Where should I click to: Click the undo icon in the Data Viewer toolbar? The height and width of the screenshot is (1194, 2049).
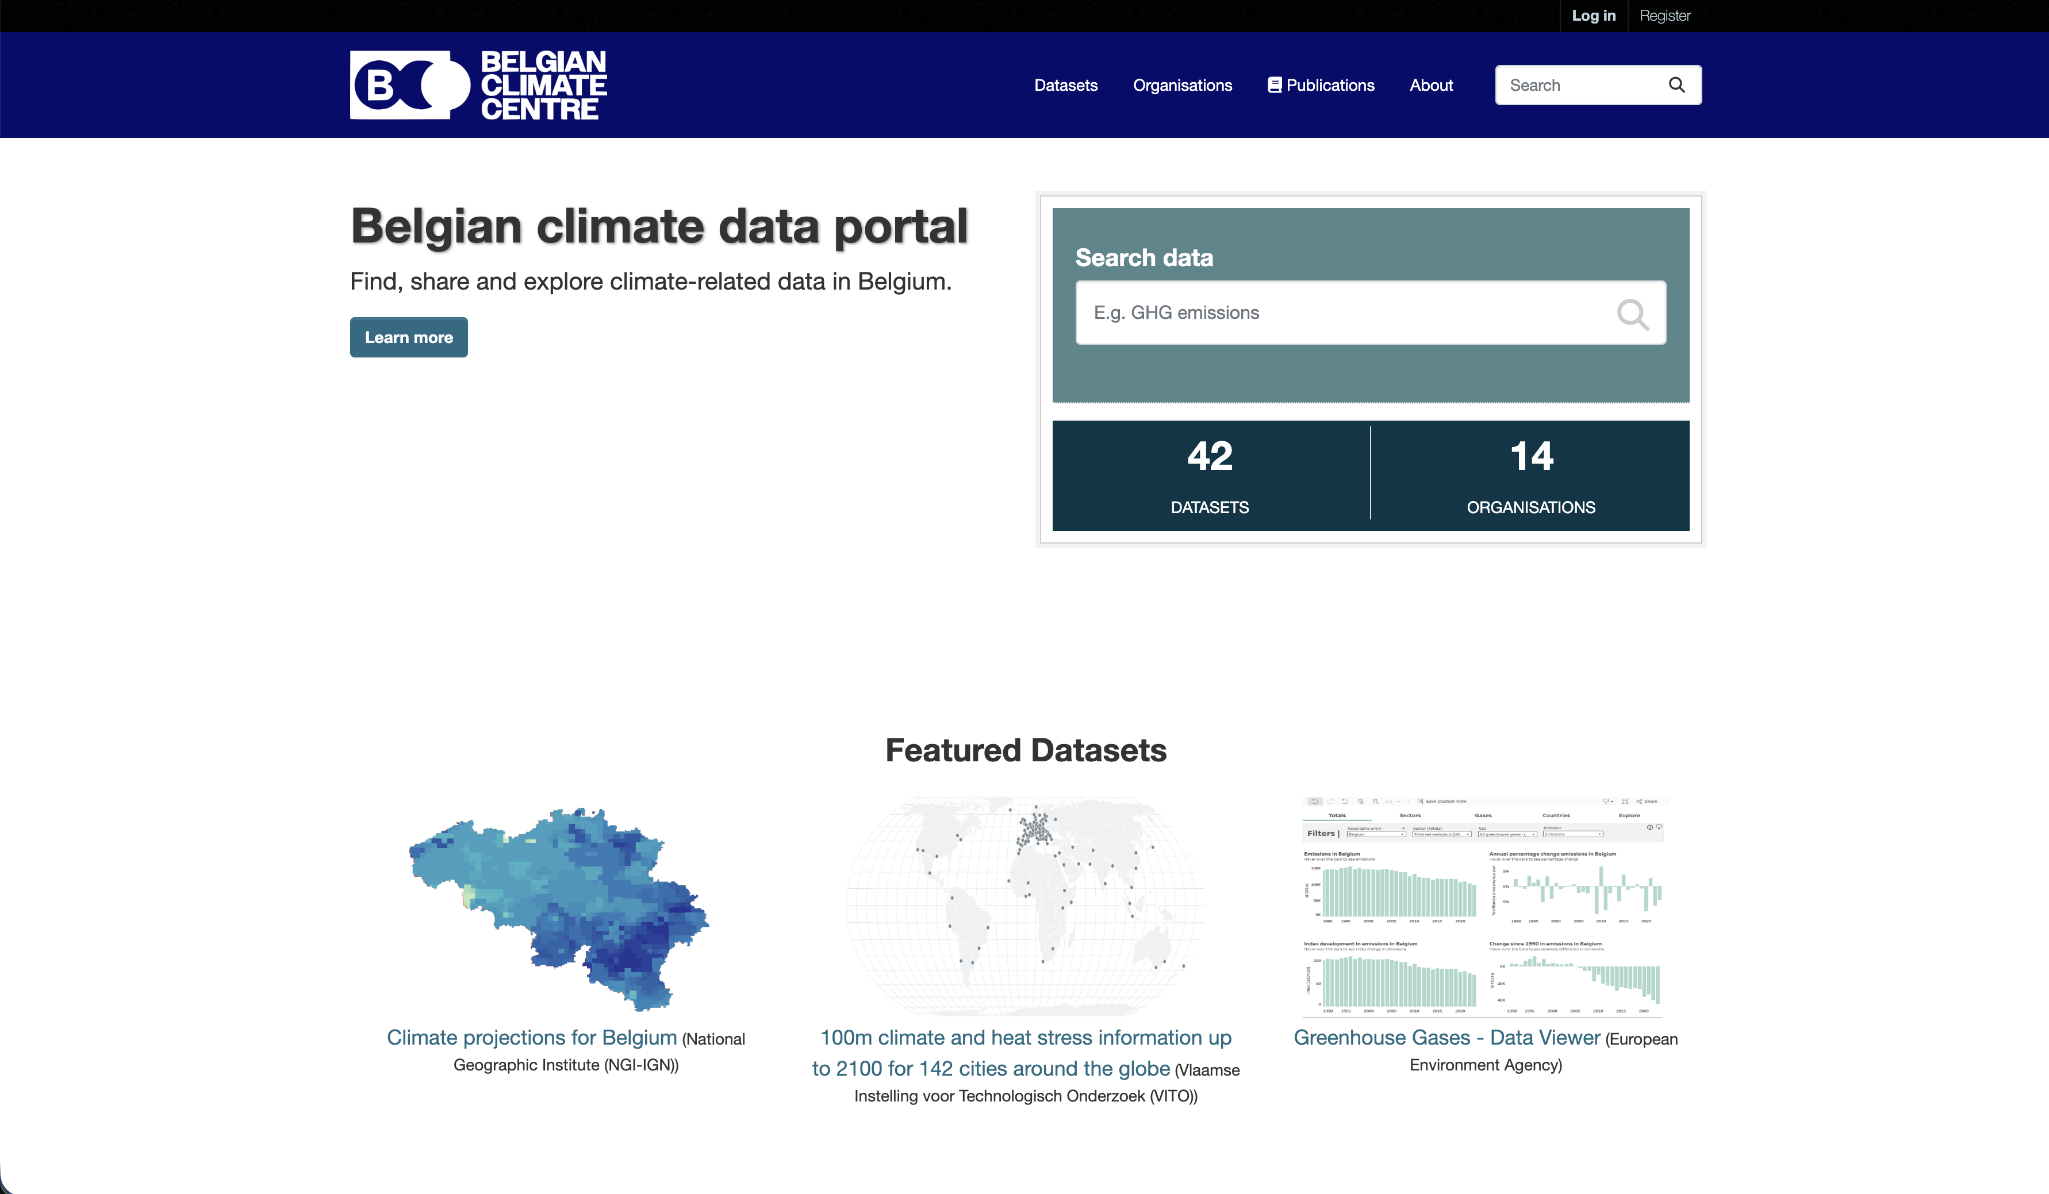pyautogui.click(x=1317, y=802)
